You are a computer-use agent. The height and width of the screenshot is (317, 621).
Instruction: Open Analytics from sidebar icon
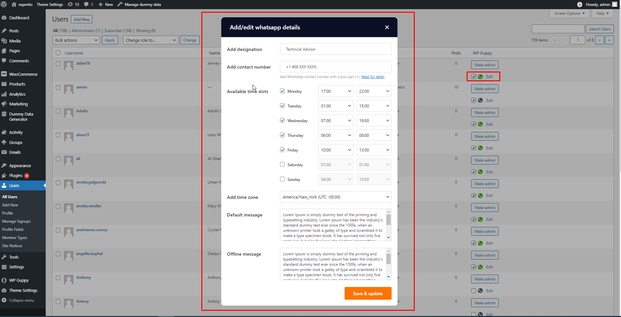point(4,94)
